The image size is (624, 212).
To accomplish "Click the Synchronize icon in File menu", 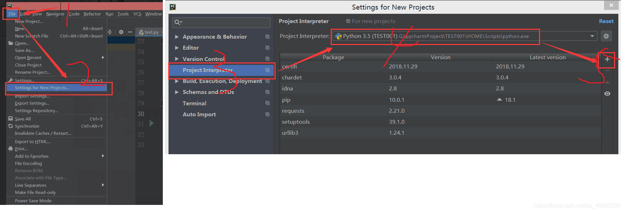I will tap(11, 126).
